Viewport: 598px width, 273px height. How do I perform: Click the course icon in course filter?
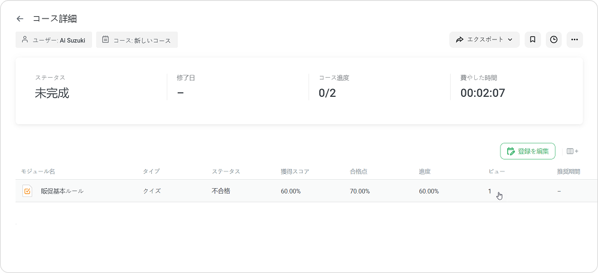[105, 40]
